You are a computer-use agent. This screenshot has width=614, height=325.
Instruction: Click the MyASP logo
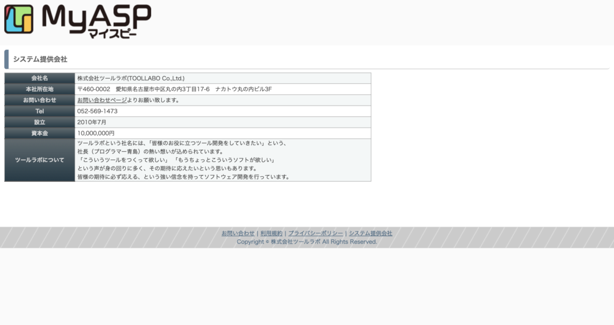pos(77,21)
